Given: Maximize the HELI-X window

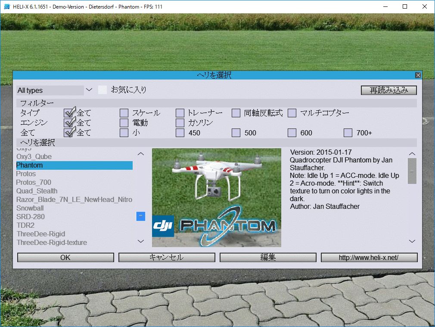Looking at the screenshot, I should pos(405,6).
